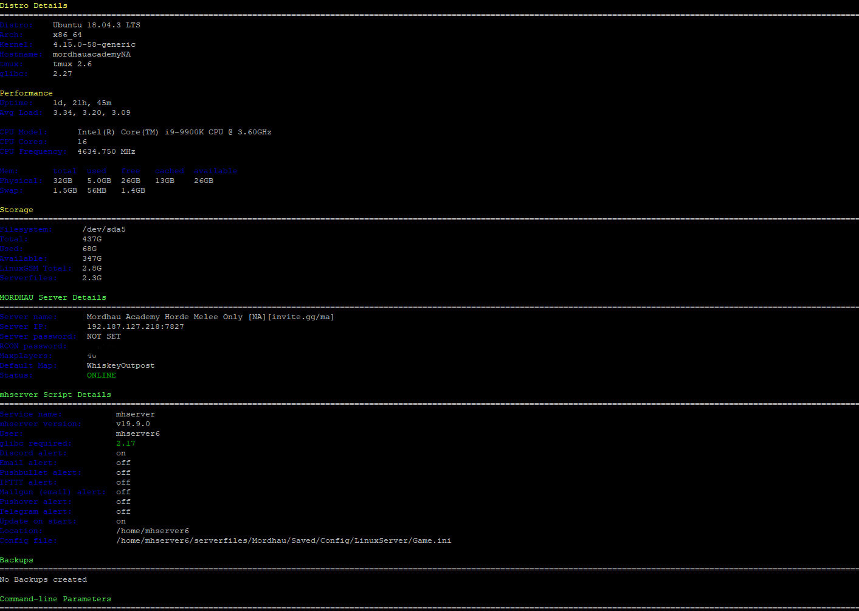Click the "Distro Details" section heading

tap(33, 5)
